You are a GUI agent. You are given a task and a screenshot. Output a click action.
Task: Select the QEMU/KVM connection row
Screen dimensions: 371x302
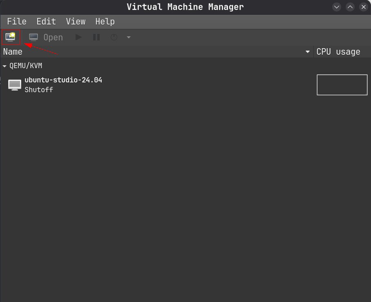click(x=185, y=66)
